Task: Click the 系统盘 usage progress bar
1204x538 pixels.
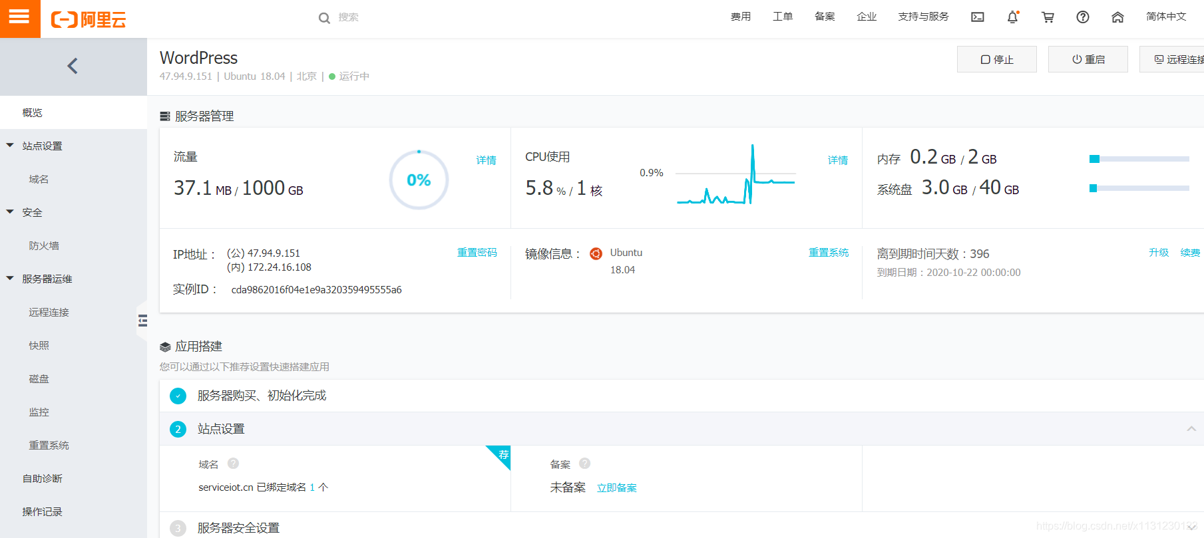Action: point(1139,188)
